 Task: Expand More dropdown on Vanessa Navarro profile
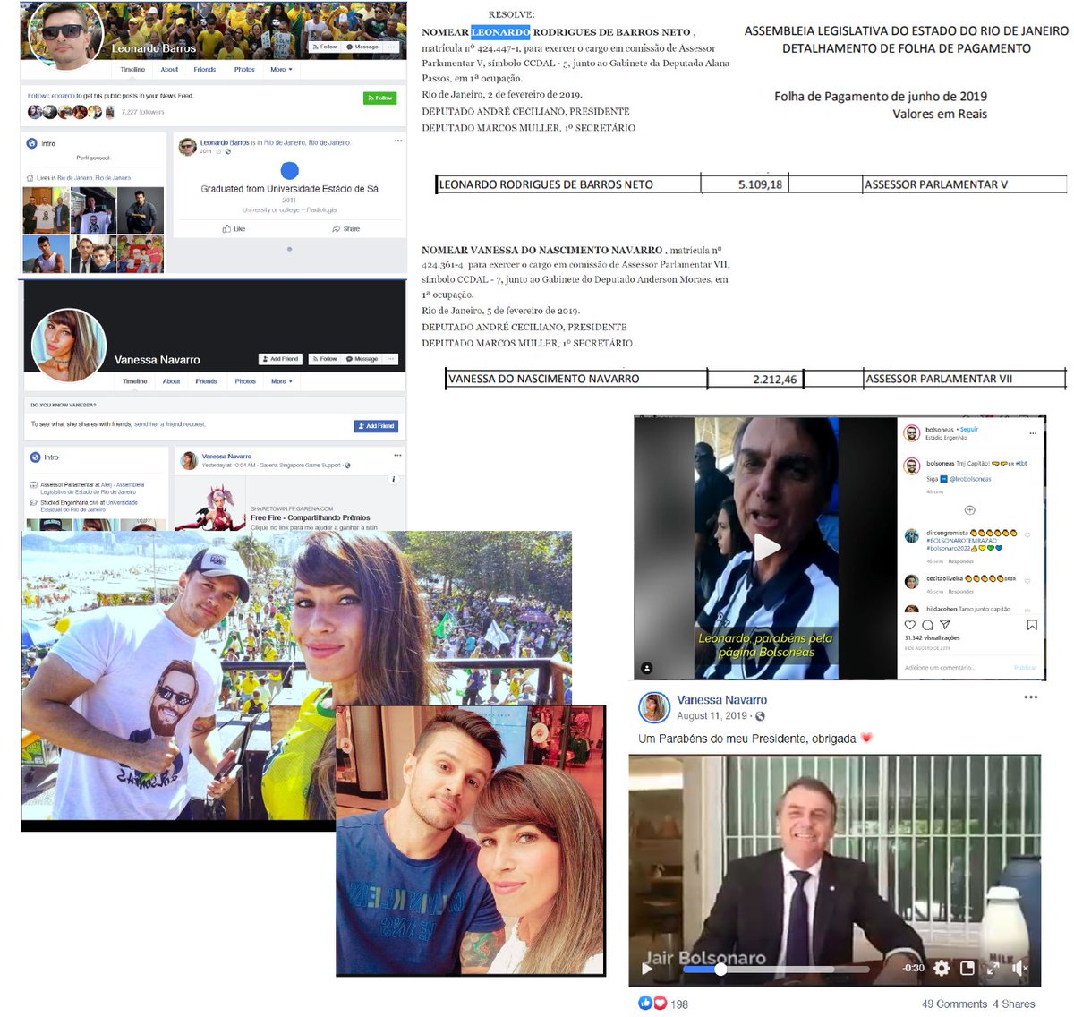click(x=282, y=381)
